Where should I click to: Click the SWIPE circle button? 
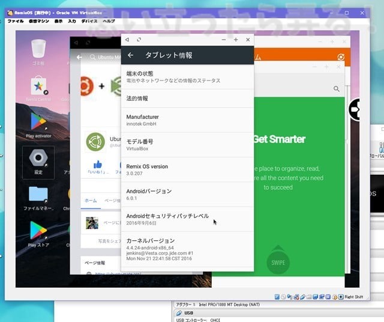pos(278,263)
